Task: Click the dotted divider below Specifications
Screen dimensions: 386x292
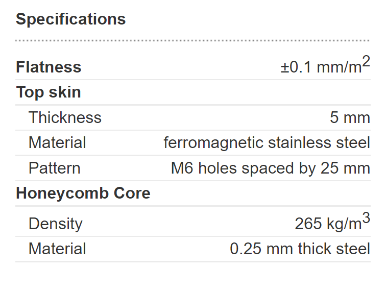Action: point(192,41)
